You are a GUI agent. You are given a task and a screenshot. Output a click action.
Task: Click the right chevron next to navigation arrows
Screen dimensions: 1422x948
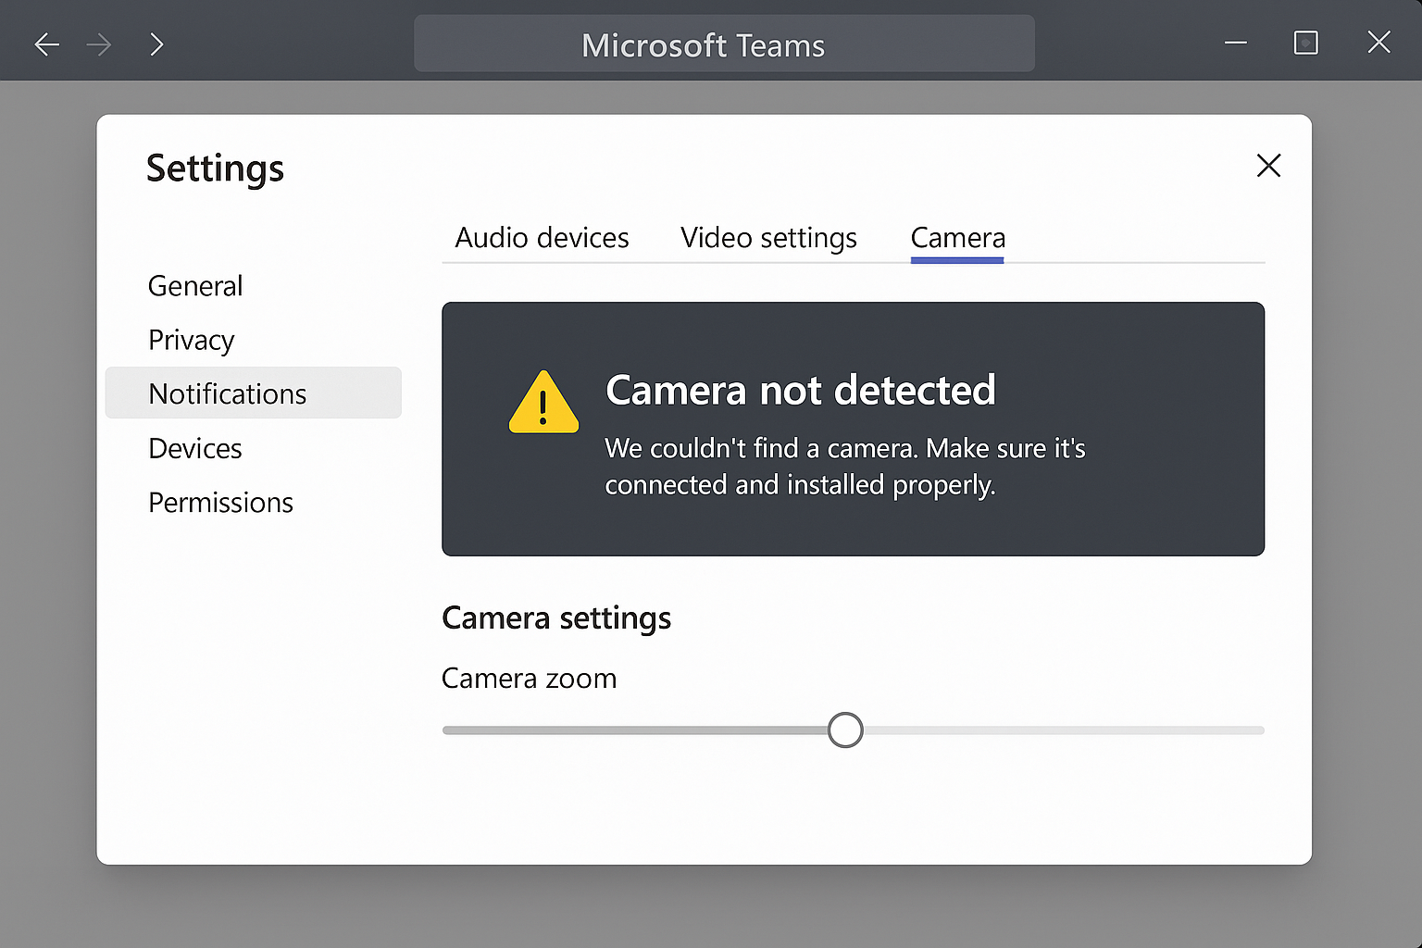pos(156,44)
